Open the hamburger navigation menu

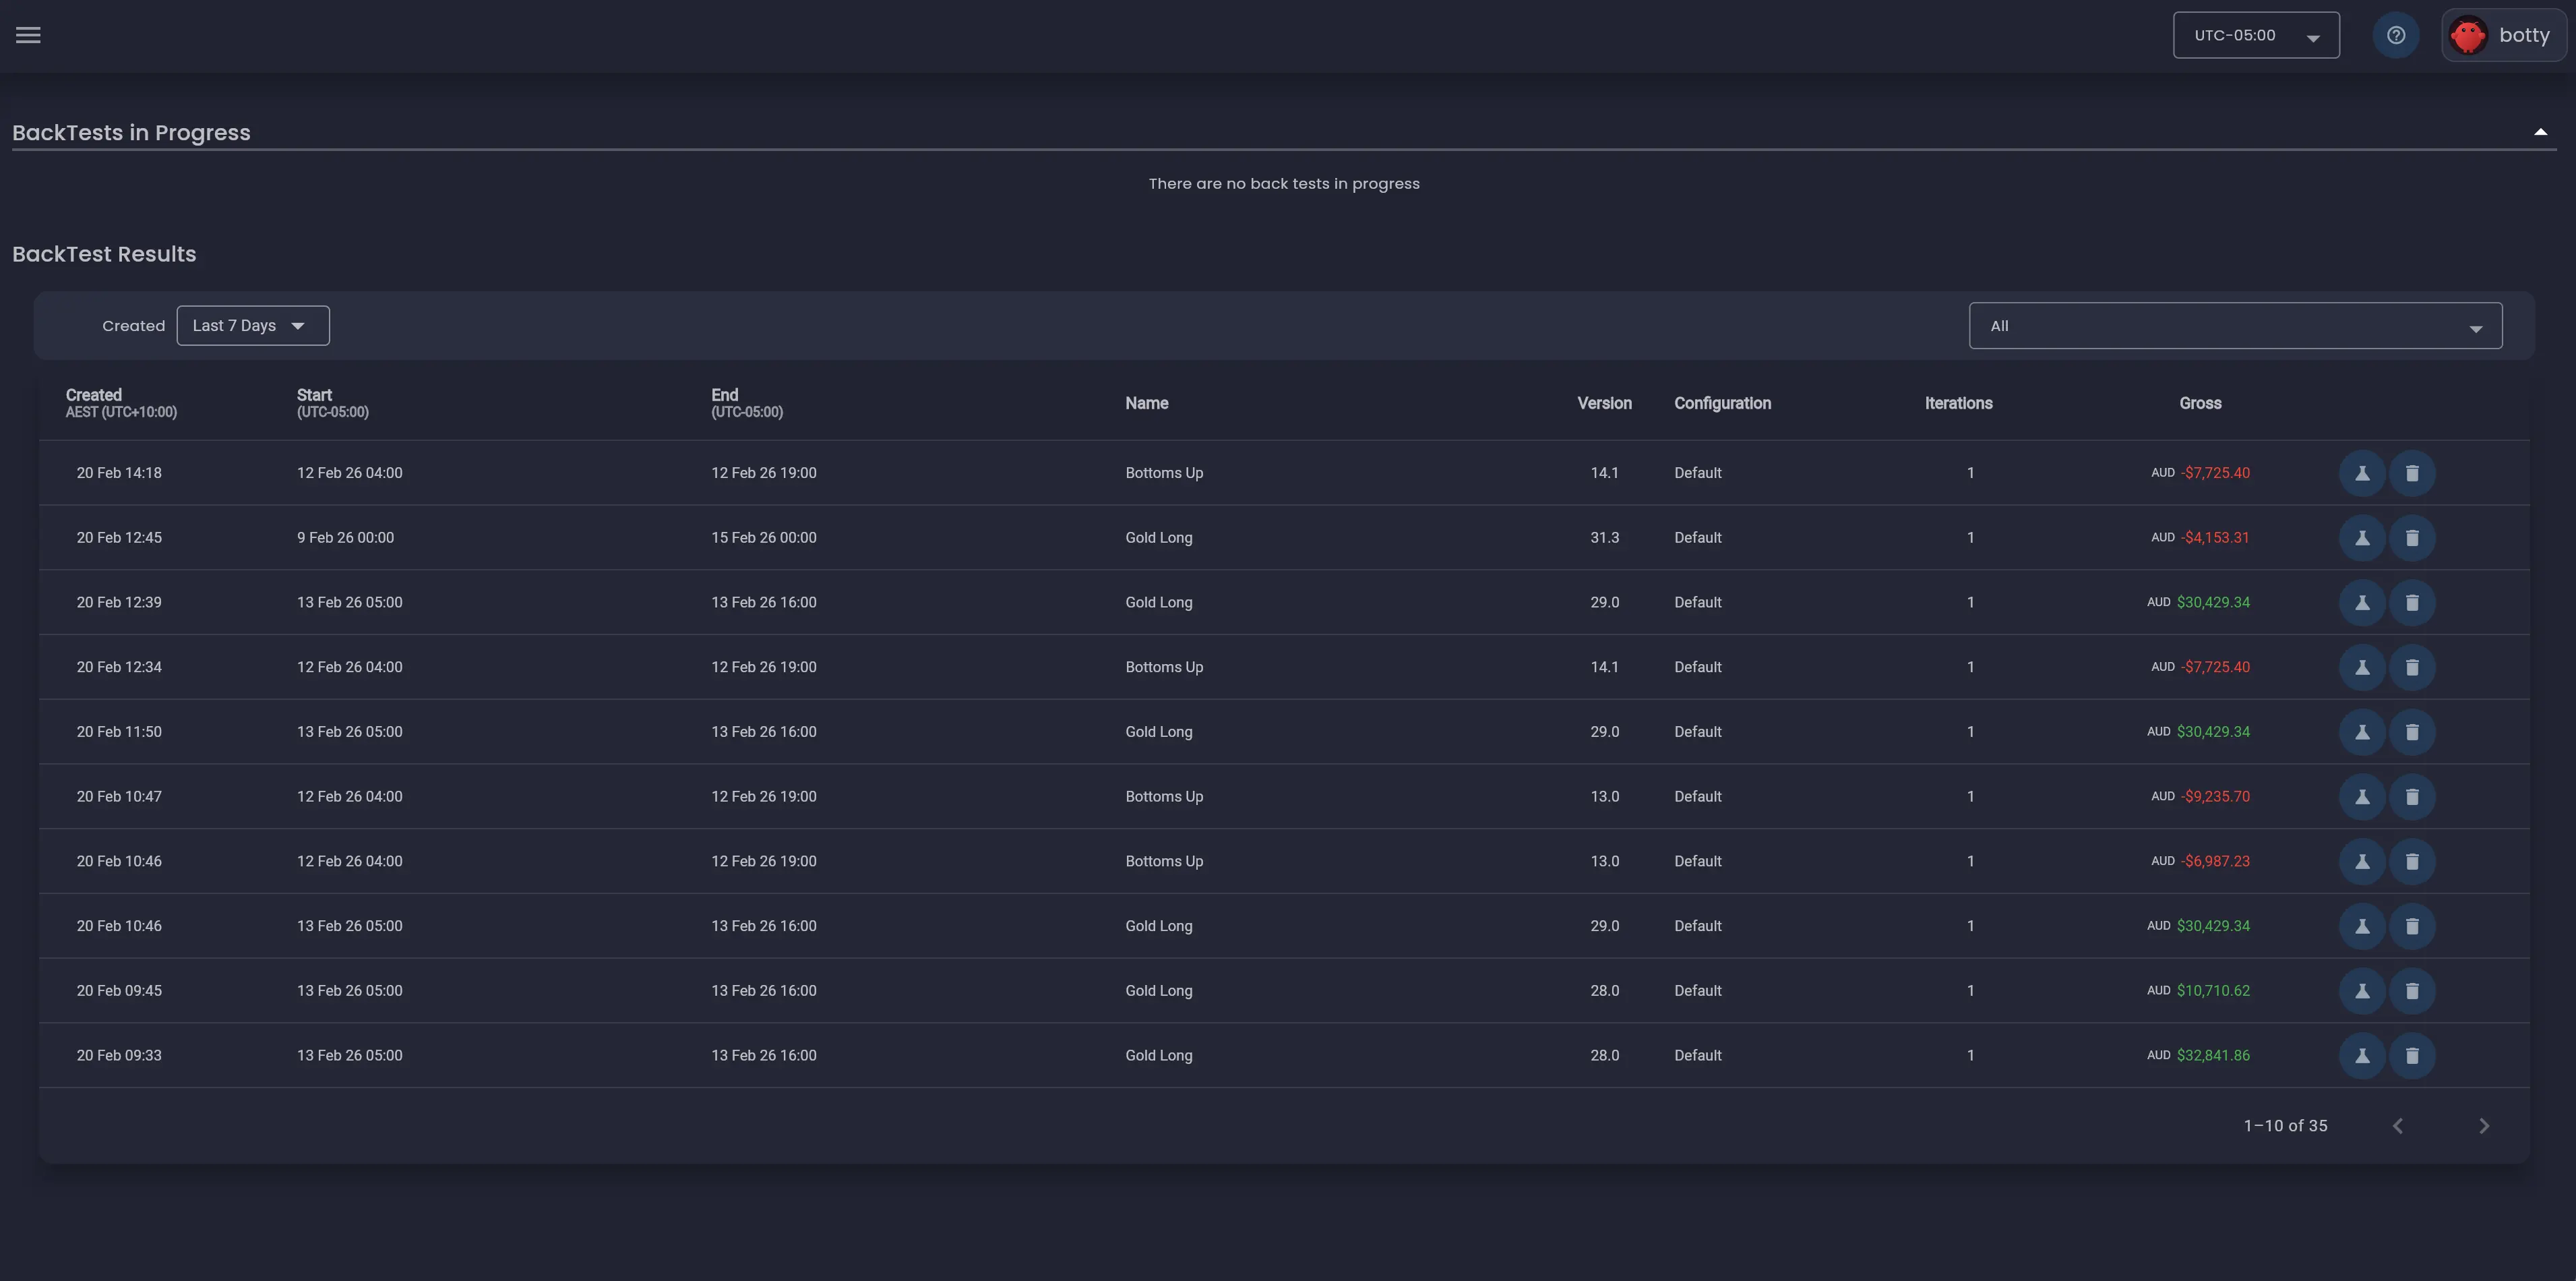pos(28,34)
